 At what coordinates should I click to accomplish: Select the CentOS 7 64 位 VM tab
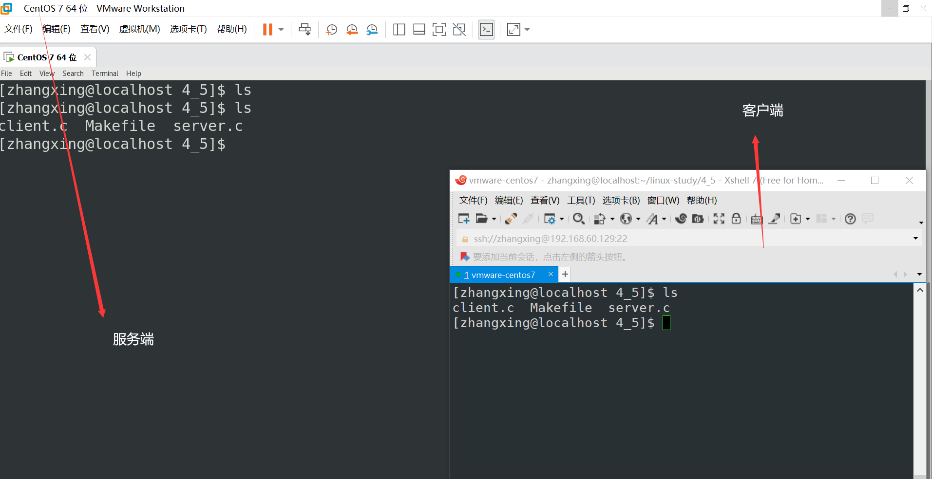pos(47,57)
